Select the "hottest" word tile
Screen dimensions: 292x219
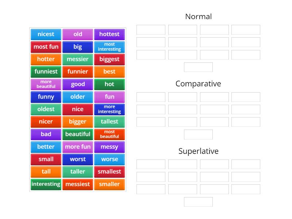109,34
